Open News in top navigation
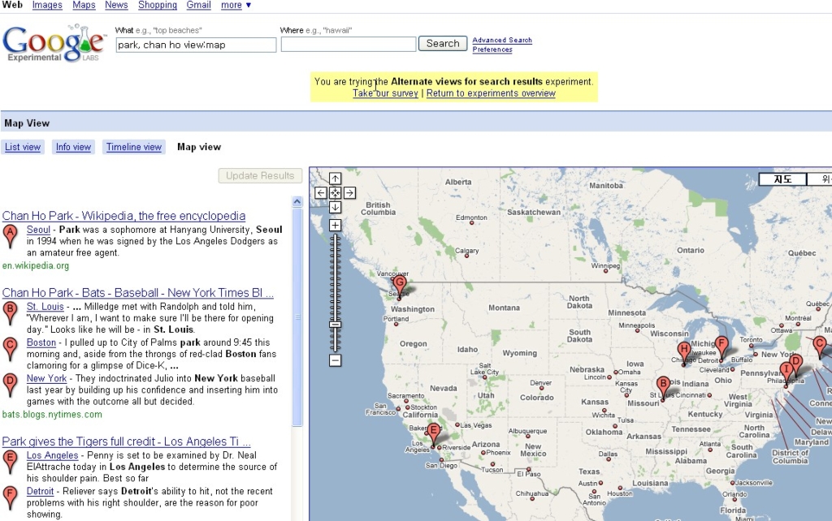This screenshot has width=832, height=521. (x=116, y=6)
